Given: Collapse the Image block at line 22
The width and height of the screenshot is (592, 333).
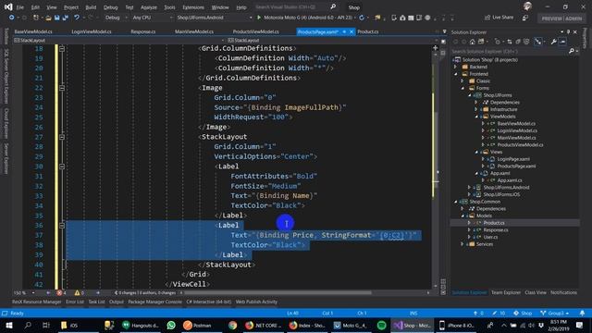Looking at the screenshot, I should pyautogui.click(x=62, y=88).
